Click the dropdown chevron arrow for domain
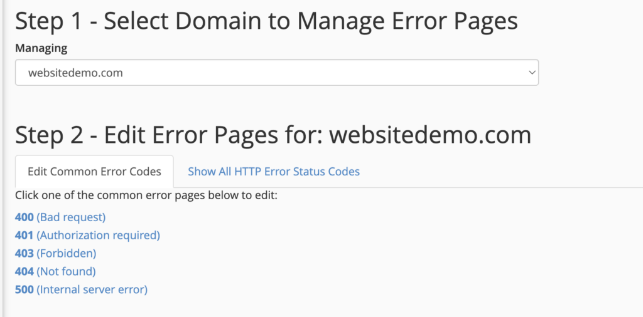Screen dimensions: 643x317 (x=532, y=73)
